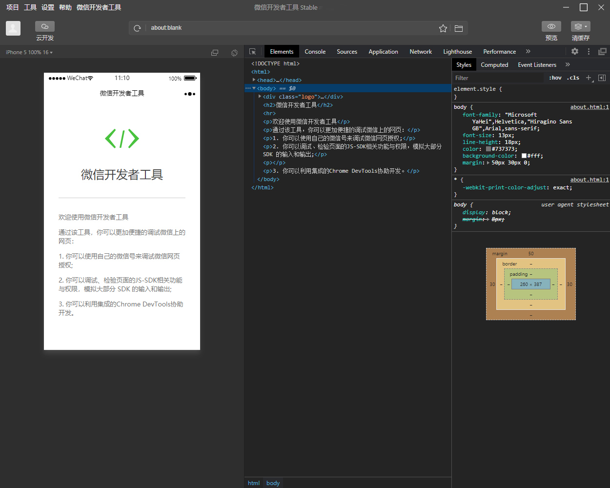610x488 pixels.
Task: Click the 预览 preview eye icon
Action: point(551,27)
